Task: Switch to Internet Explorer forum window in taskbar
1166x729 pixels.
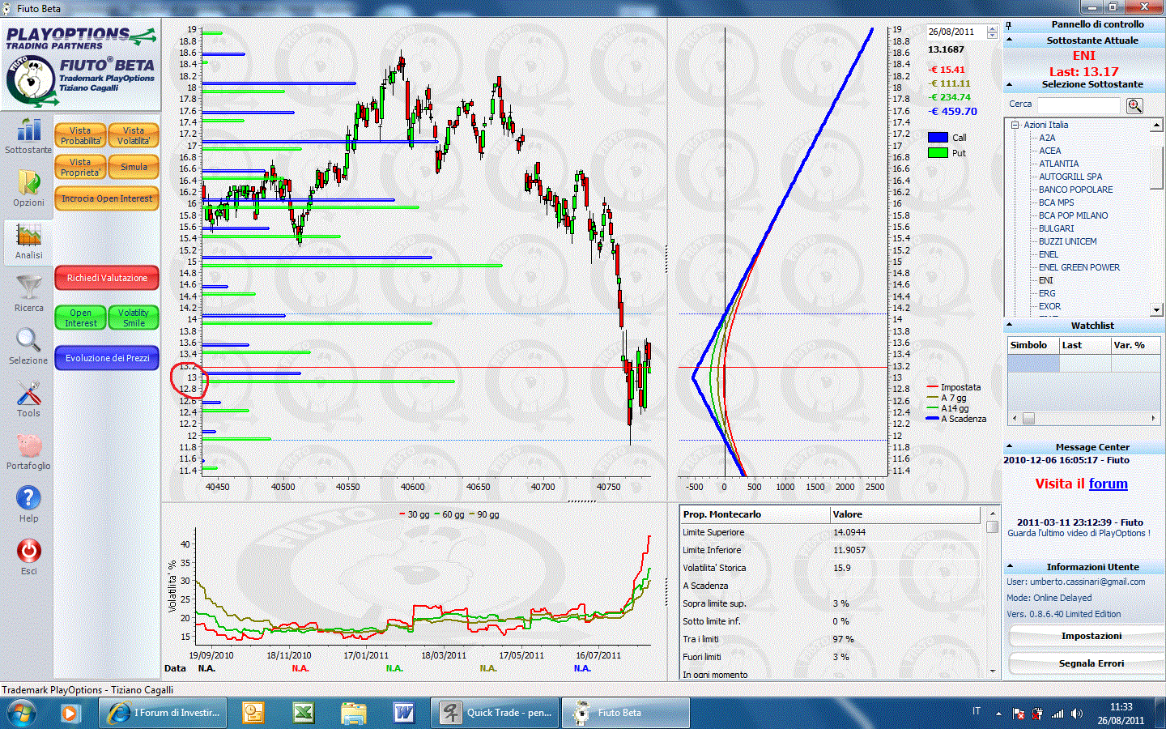Action: (x=161, y=713)
